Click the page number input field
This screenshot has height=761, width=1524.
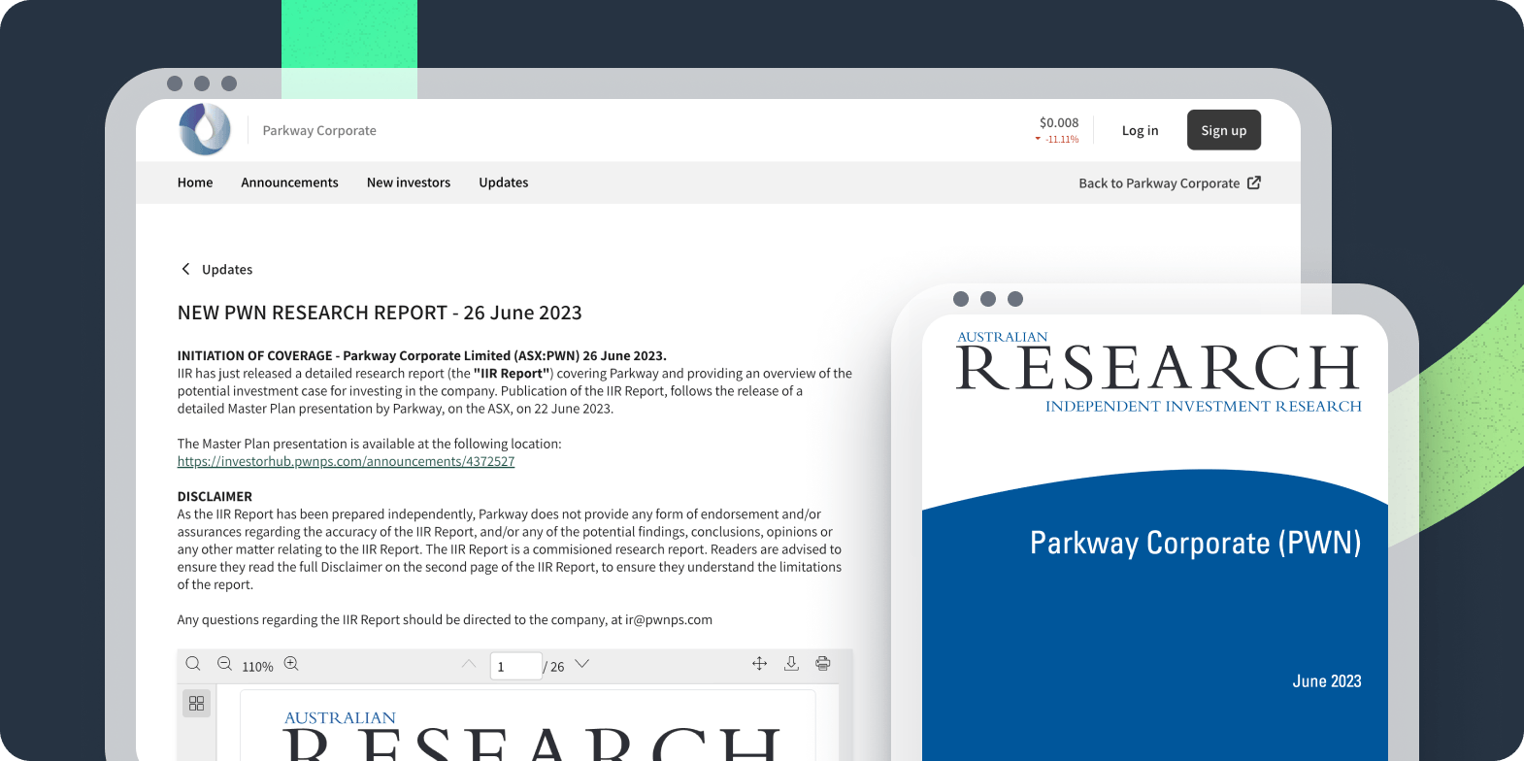pos(515,666)
